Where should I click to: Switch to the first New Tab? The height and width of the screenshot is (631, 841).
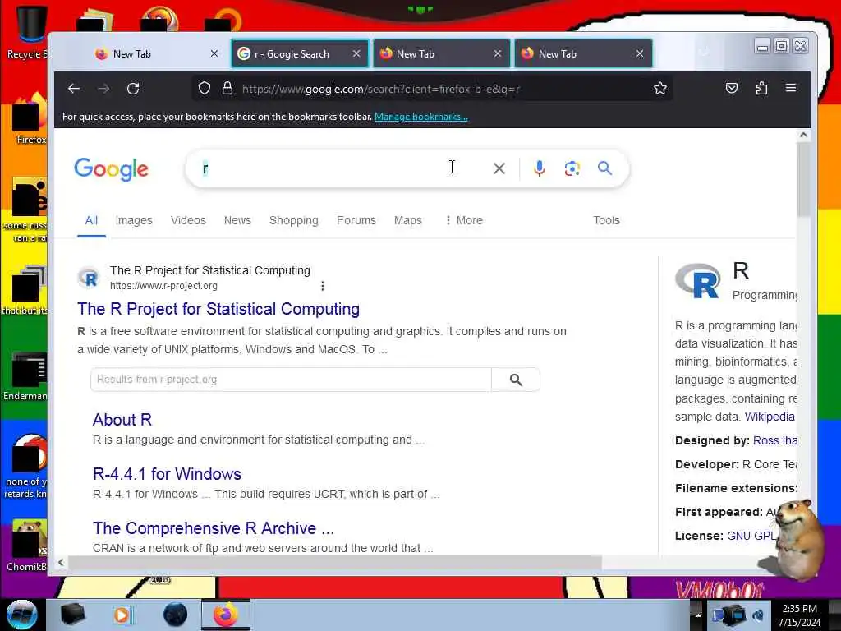(157, 53)
